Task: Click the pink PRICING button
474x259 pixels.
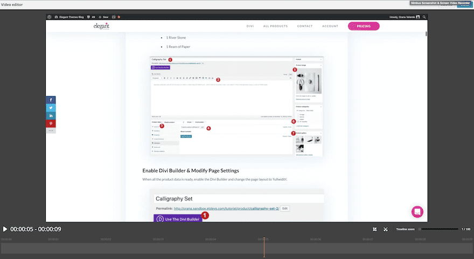Action: tap(364, 26)
